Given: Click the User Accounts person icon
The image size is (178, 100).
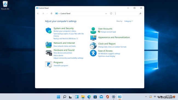Looking at the screenshot, I should [x=93, y=30].
